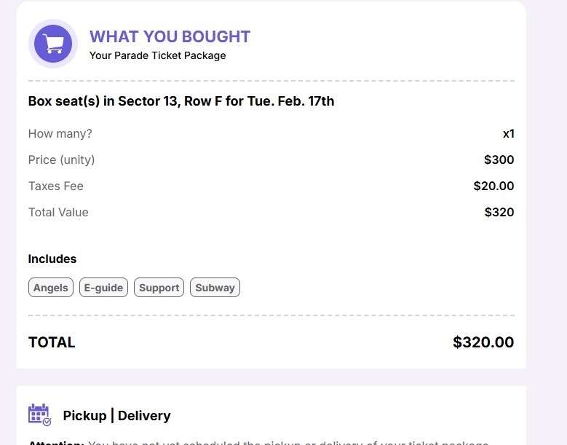Click the purple shopping cart icon
The image size is (567, 445).
pyautogui.click(x=52, y=44)
